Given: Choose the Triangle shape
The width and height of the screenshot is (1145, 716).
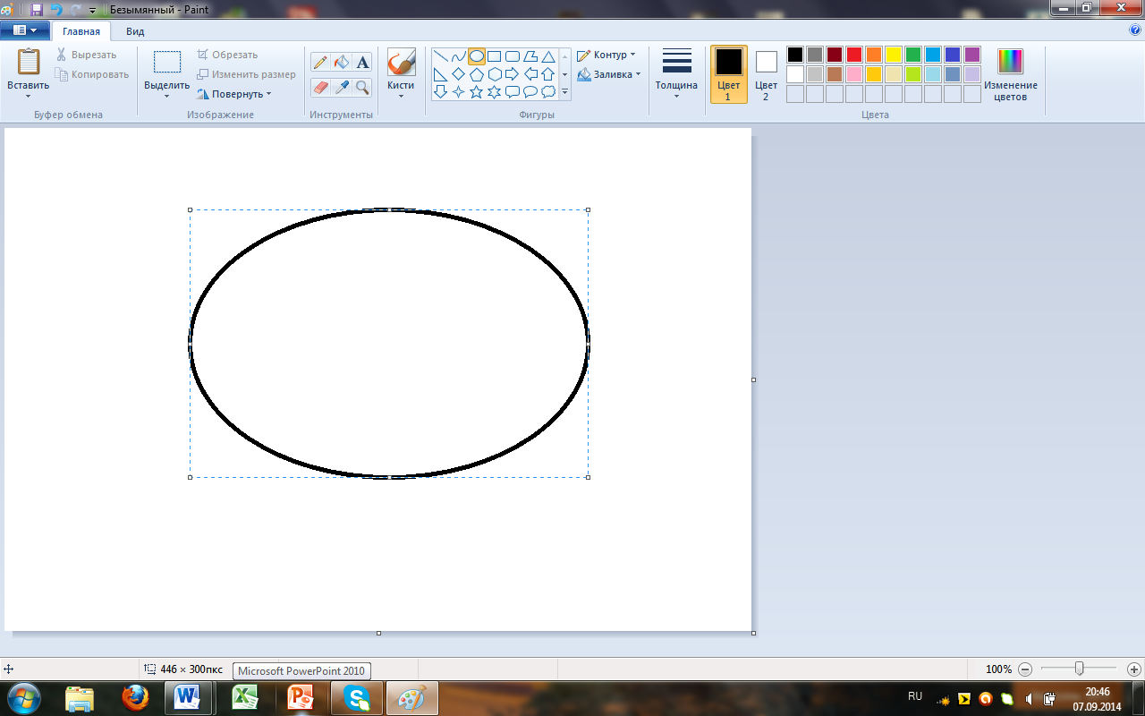Looking at the screenshot, I should [x=548, y=56].
